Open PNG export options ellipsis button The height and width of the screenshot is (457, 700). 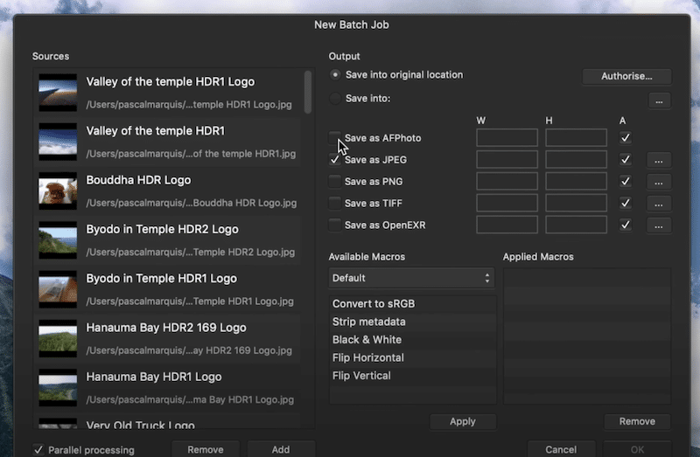pos(659,182)
